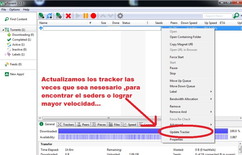Choose Open Containing Folder from context menu
Image resolution: width=242 pixels, height=155 pixels.
click(185, 37)
